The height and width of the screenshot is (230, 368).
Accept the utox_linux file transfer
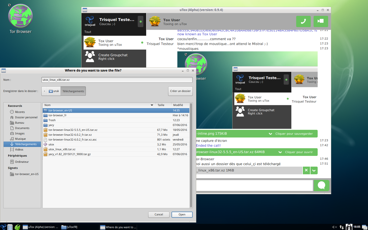tap(314, 170)
